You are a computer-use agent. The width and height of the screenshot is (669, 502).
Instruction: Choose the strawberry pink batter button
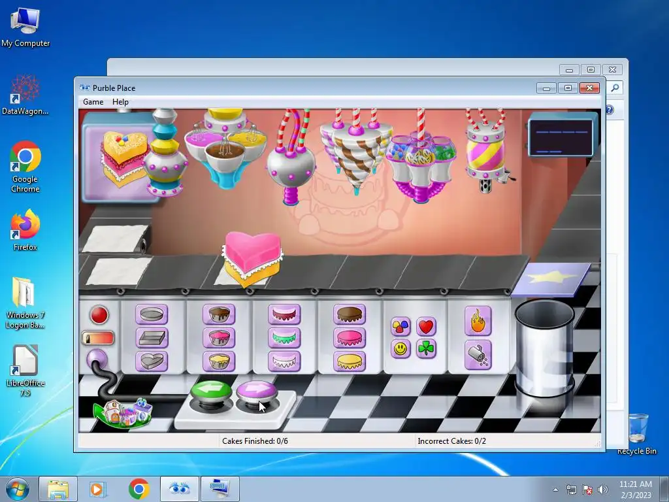click(219, 338)
